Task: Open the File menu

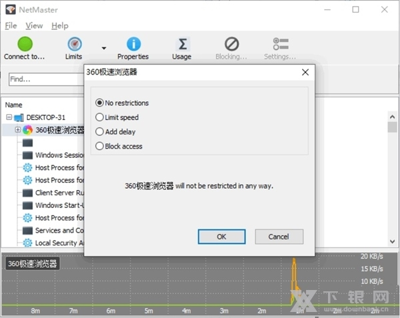Action: coord(11,26)
